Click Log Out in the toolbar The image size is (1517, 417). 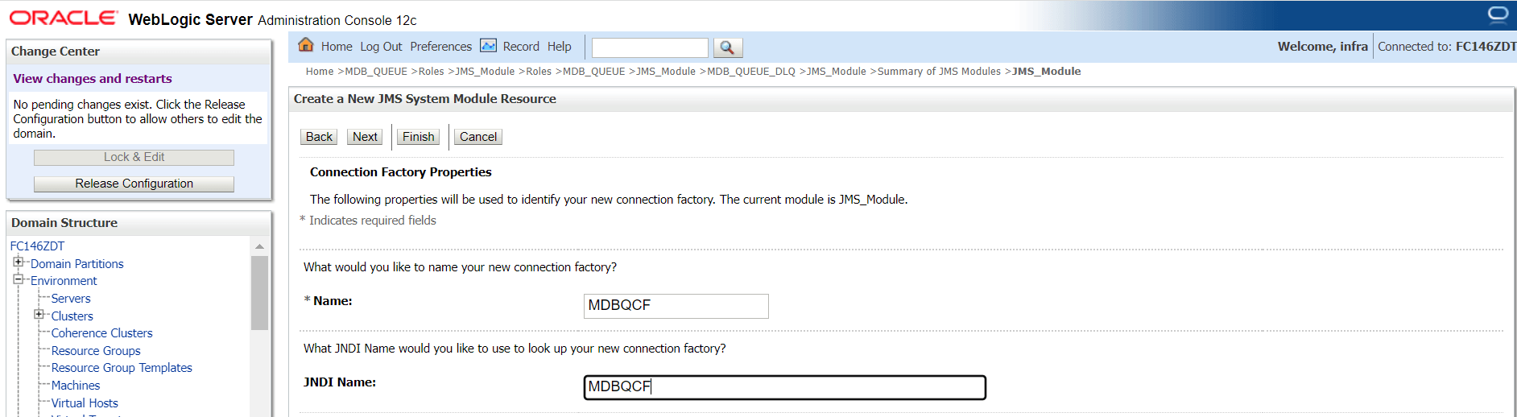pyautogui.click(x=381, y=47)
